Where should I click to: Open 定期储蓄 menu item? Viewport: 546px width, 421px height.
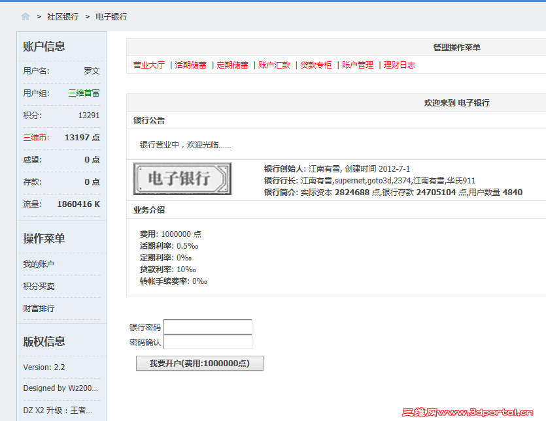[x=233, y=65]
